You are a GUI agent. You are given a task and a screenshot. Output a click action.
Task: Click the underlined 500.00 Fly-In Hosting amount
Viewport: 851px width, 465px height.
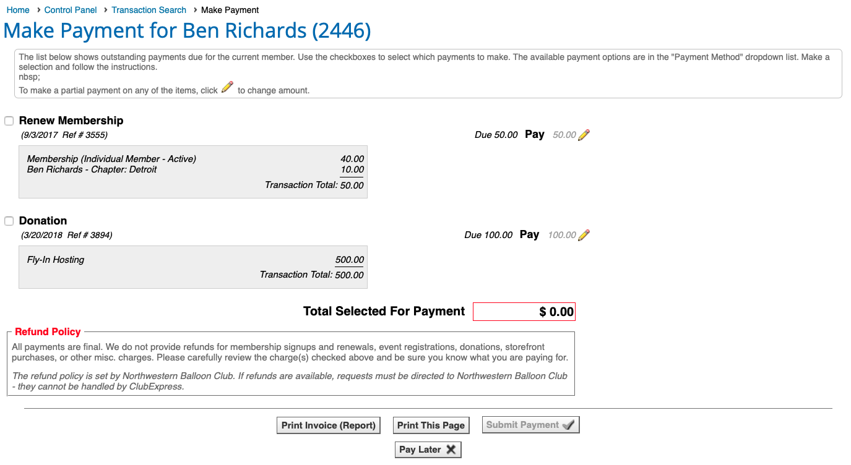[349, 259]
